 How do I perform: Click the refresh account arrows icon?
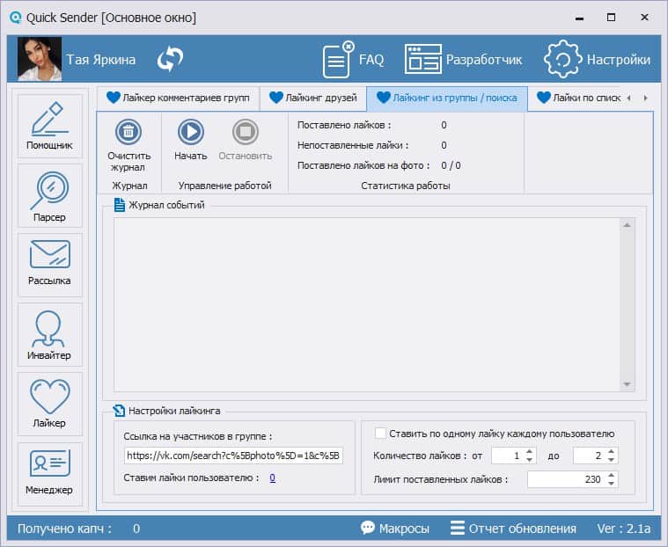click(170, 59)
